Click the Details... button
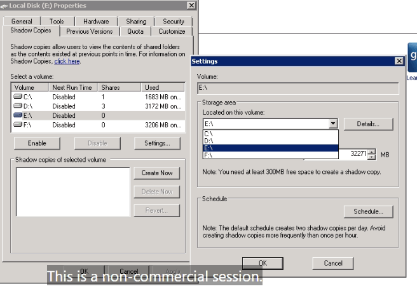Viewport: 417px width, 291px height. click(368, 124)
